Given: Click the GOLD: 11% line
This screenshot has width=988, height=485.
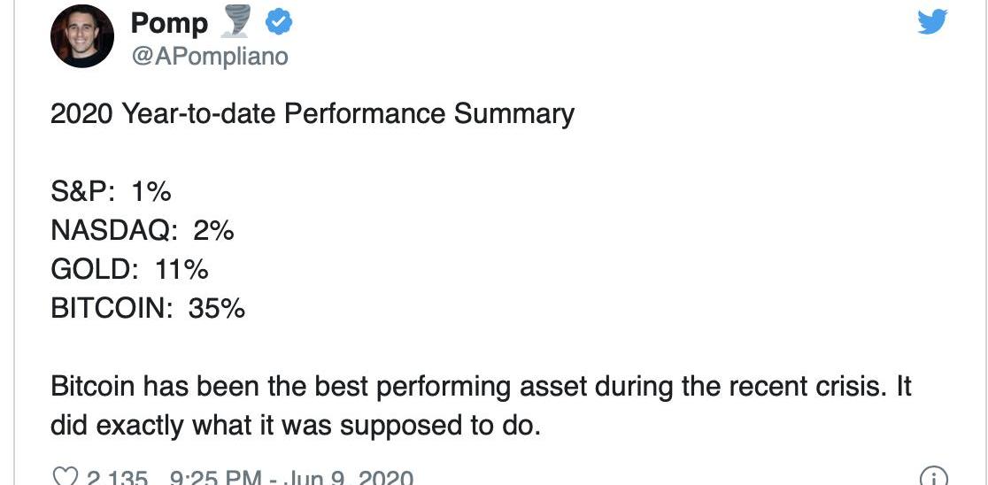Looking at the screenshot, I should [129, 270].
